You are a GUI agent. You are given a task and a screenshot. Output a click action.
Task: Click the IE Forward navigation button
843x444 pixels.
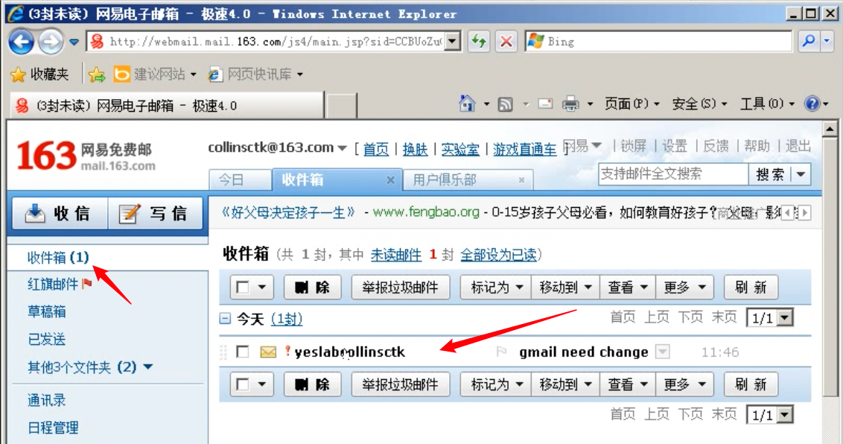[x=51, y=42]
